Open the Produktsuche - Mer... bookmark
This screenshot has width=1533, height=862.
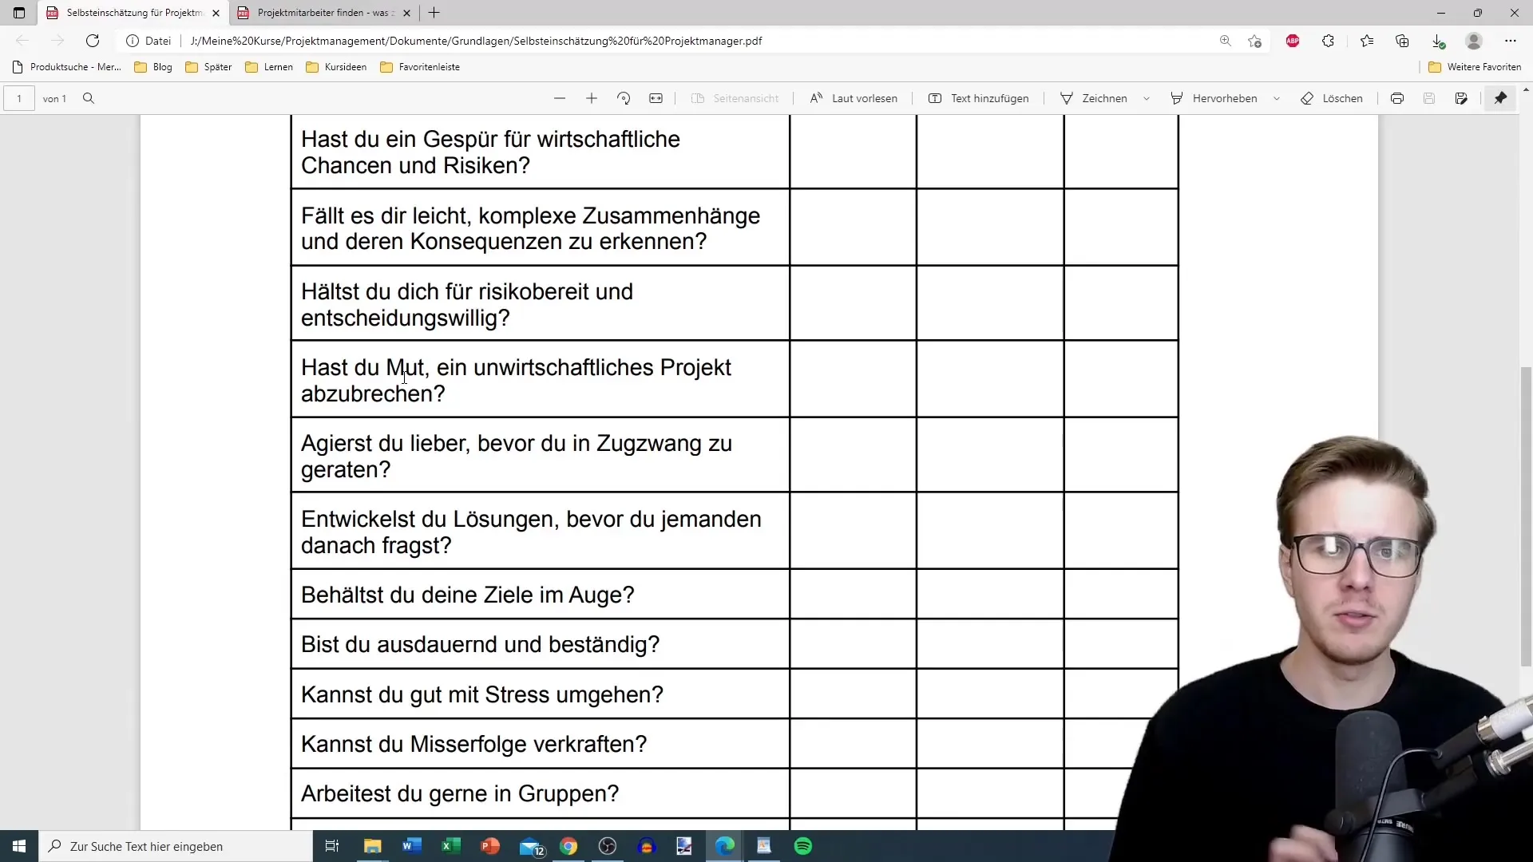(66, 67)
